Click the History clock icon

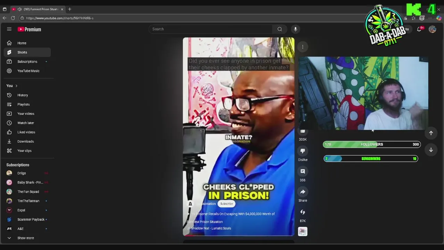tap(9, 95)
